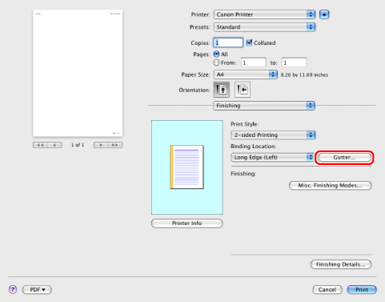Click the binding preview thumbnail
Image resolution: width=385 pixels, height=302 pixels.
[x=187, y=167]
